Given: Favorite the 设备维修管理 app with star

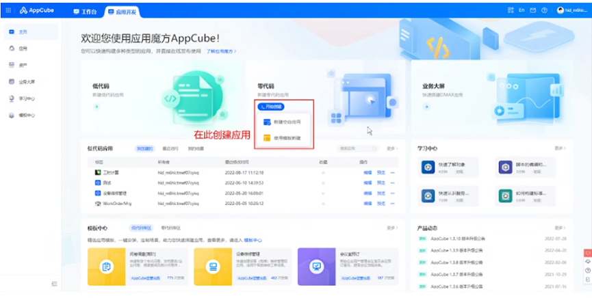Looking at the screenshot, I should [x=323, y=193].
